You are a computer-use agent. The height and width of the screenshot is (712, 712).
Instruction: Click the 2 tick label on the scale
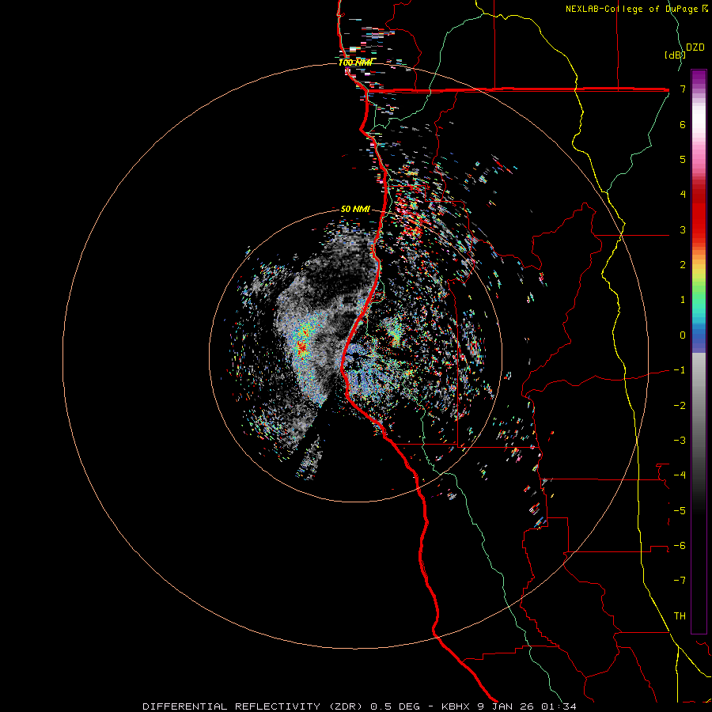pos(683,265)
